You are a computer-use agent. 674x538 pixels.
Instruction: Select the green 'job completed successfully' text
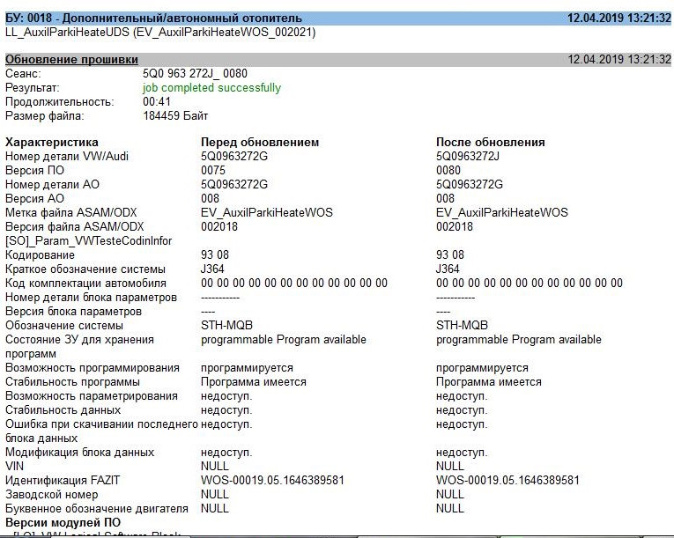[211, 88]
